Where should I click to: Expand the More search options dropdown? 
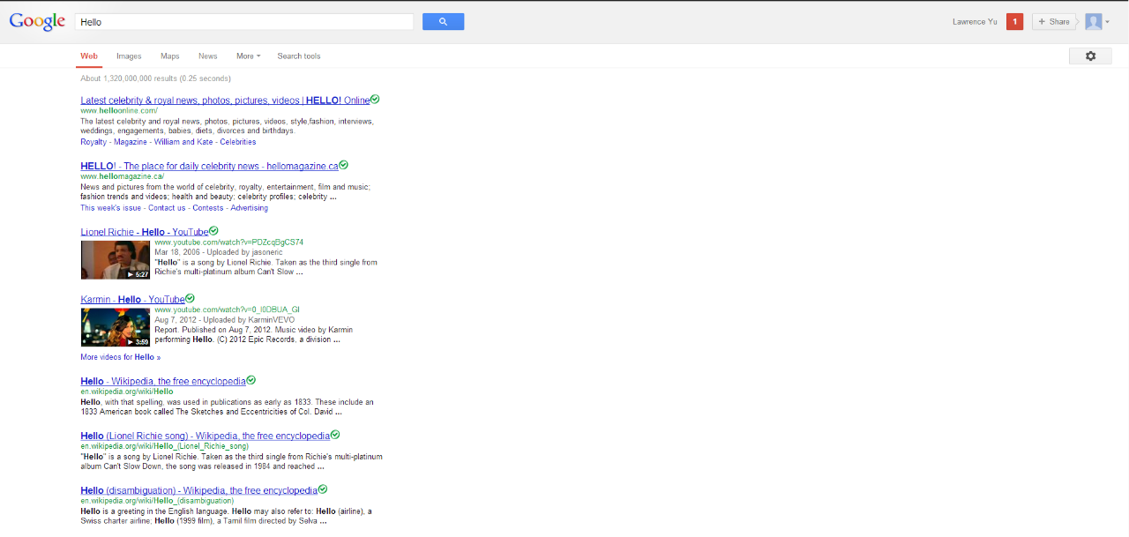248,56
